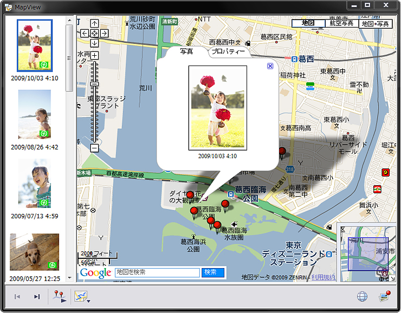Pan the map left with the arrow button
The image size is (401, 313).
[x=85, y=33]
